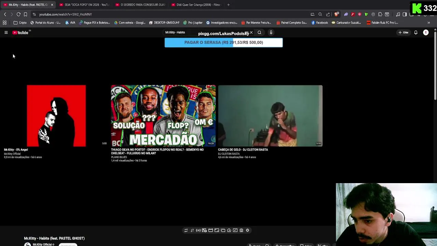Clear the search box with the X
437x246 pixels.
[251, 32]
